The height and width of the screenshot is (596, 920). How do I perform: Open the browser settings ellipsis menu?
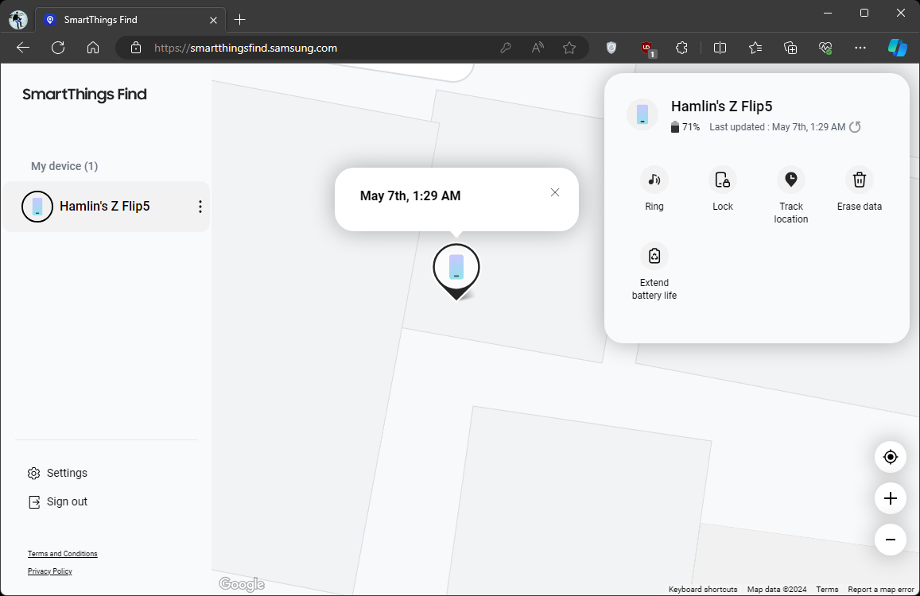pos(860,48)
